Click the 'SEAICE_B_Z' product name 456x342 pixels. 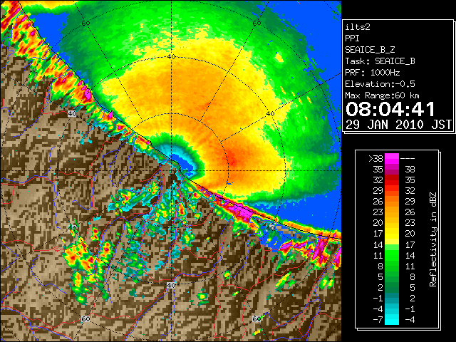[370, 50]
